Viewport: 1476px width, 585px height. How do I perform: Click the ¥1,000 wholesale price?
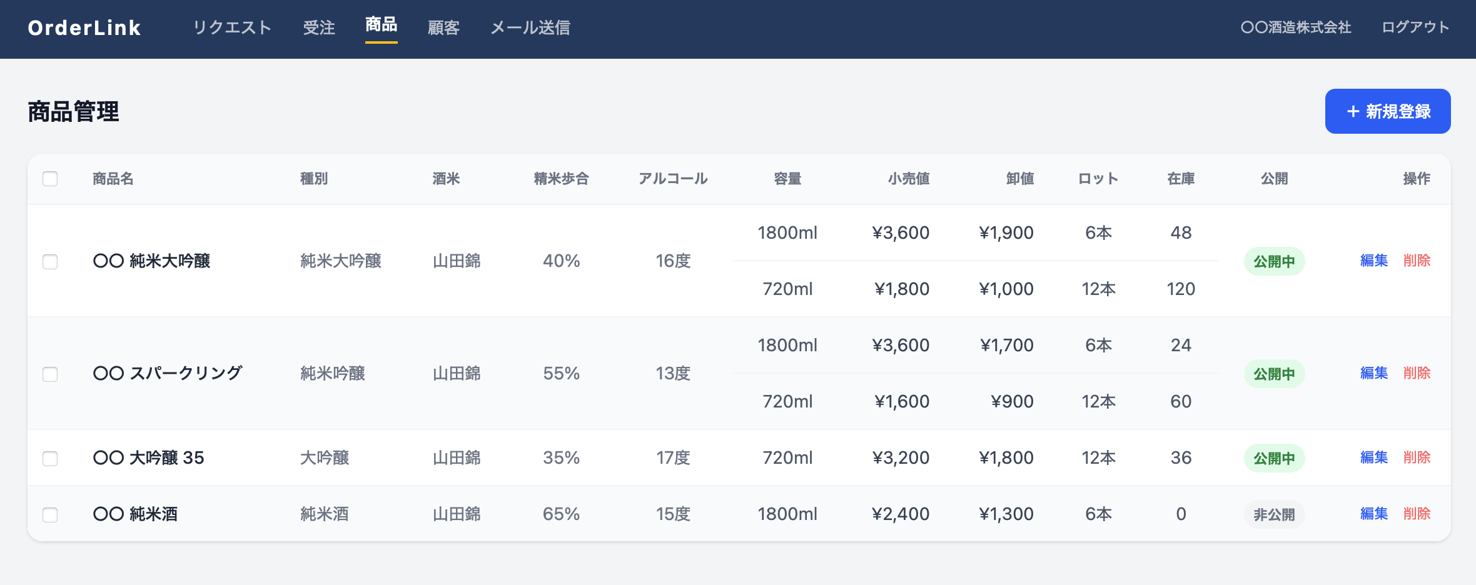(x=1006, y=289)
